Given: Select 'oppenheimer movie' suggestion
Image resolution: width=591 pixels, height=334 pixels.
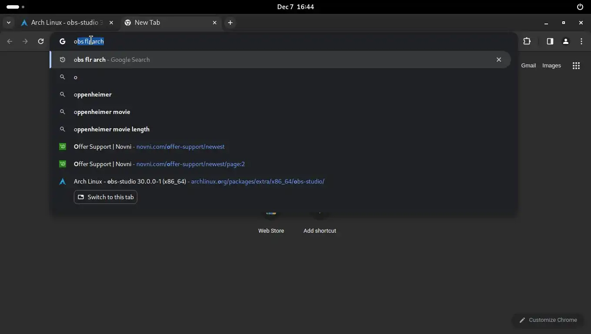Looking at the screenshot, I should [x=280, y=112].
